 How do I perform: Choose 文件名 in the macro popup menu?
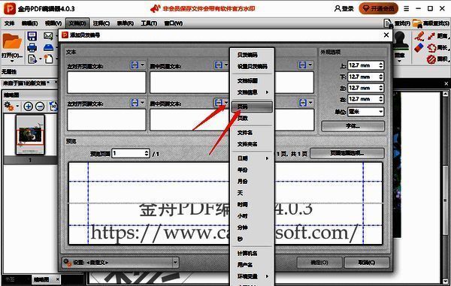point(252,133)
